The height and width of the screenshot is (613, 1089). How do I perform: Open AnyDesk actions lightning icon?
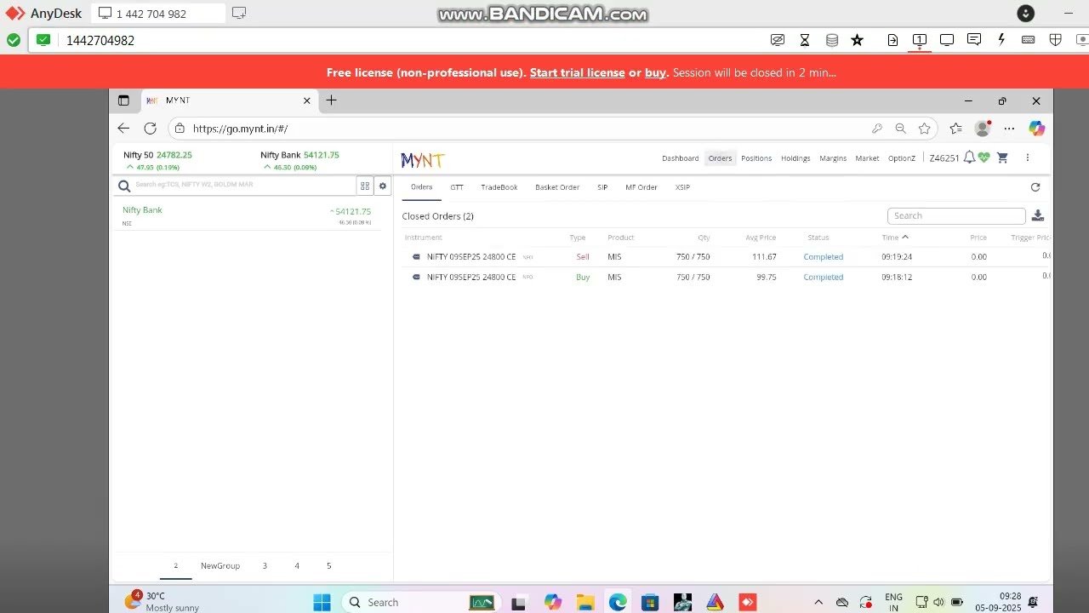[x=1001, y=40]
